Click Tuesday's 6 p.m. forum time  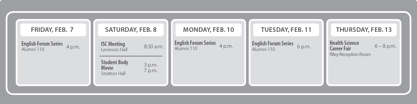click(x=304, y=47)
